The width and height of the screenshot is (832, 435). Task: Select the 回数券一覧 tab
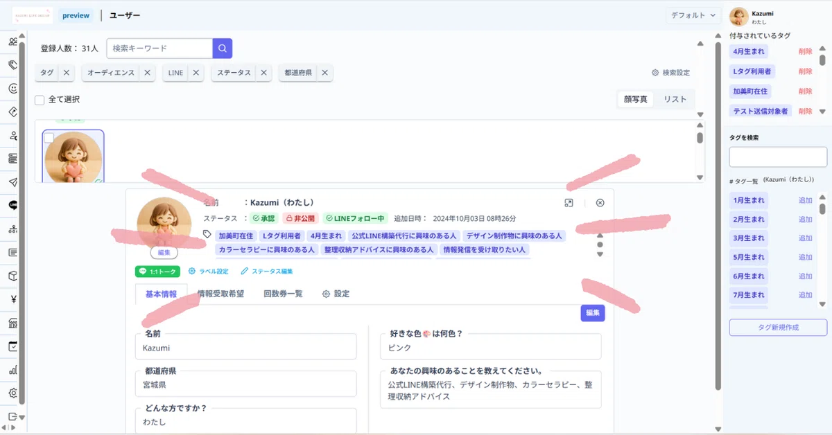tap(283, 294)
